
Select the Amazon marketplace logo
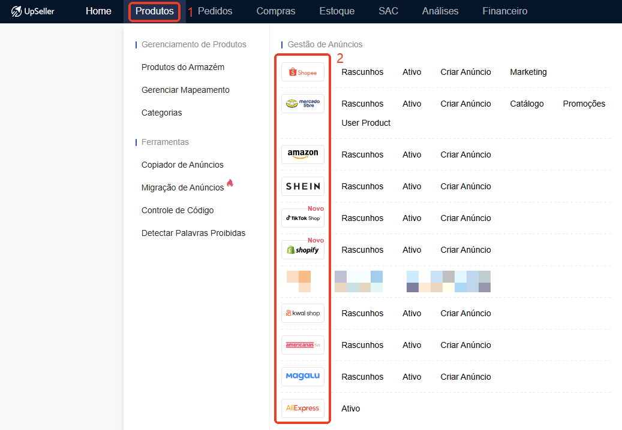(x=303, y=155)
